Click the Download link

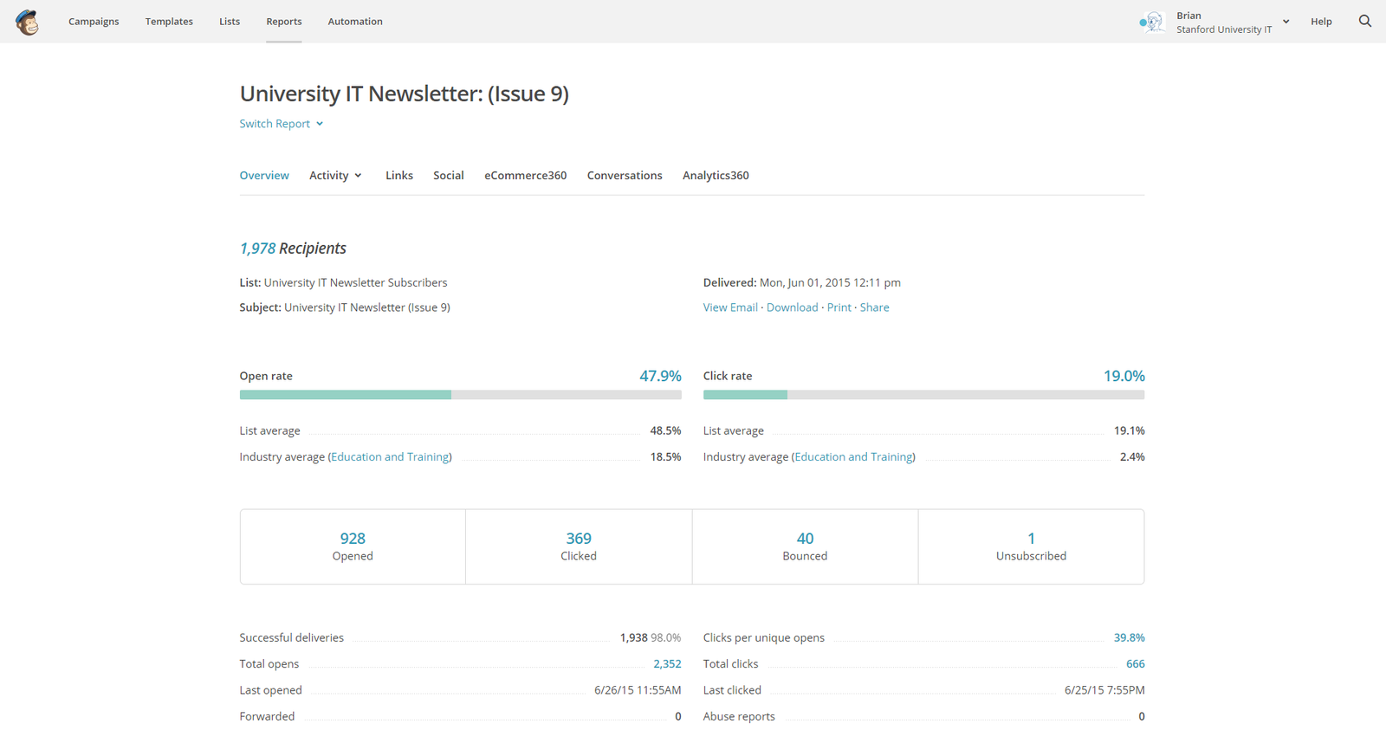pyautogui.click(x=792, y=307)
